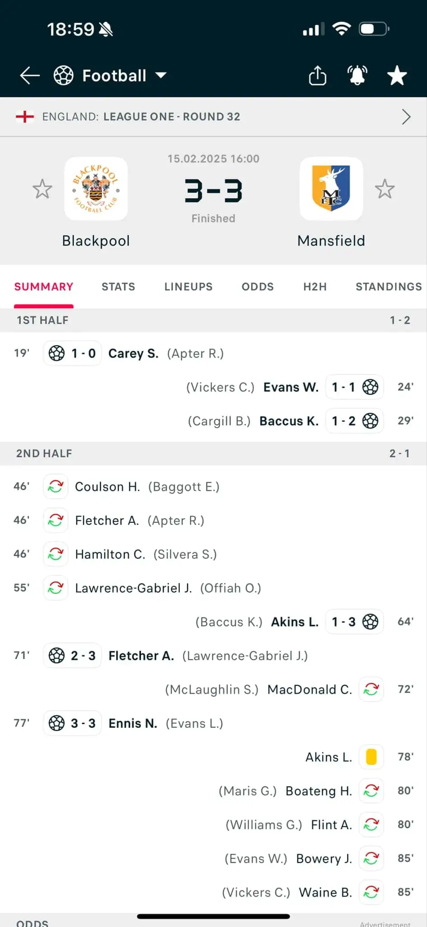Screen dimensions: 427x927
Task: Tap substitution icon next to Coulson H.
Action: click(56, 487)
